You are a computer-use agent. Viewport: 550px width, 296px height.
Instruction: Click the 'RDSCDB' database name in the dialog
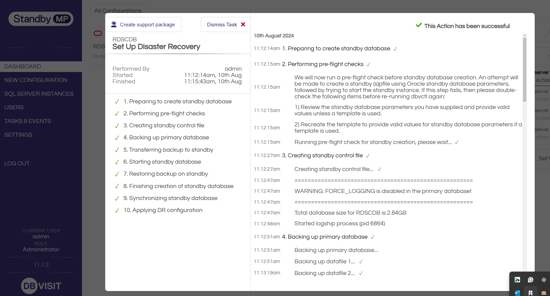coord(125,39)
